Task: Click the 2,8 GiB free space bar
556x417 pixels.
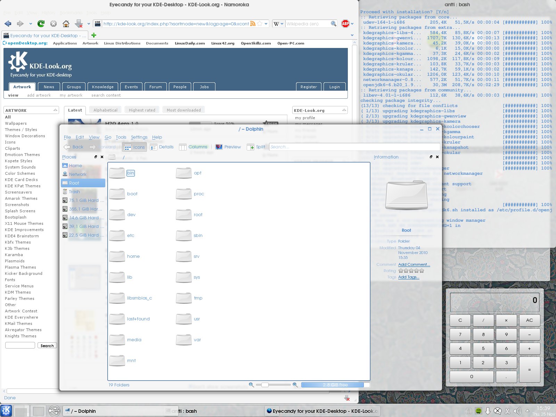Action: pyautogui.click(x=335, y=385)
